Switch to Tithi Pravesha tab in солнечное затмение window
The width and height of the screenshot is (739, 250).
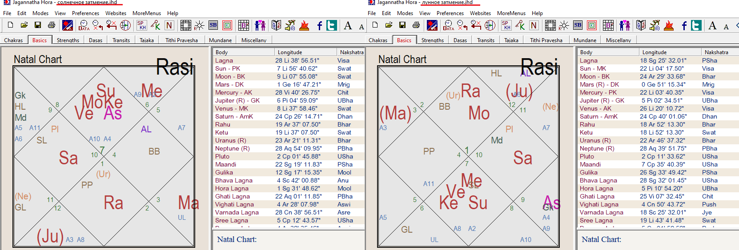(181, 40)
